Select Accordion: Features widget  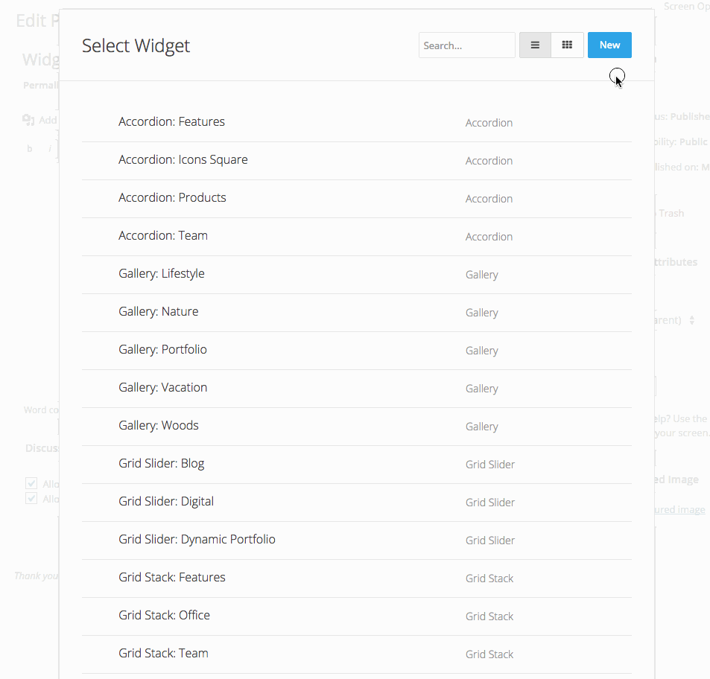[x=171, y=122]
